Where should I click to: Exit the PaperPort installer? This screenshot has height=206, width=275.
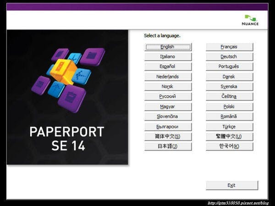click(x=232, y=185)
